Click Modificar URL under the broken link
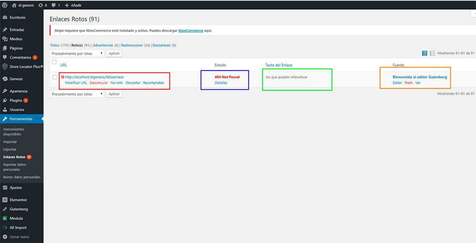Image resolution: width=476 pixels, height=243 pixels. (x=76, y=83)
